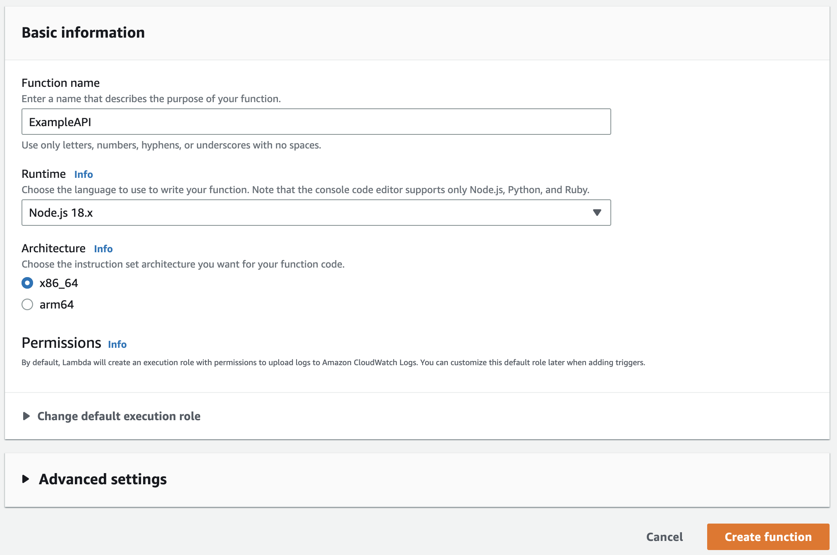
Task: Click the empty arm64 radio circle
Action: (27, 305)
